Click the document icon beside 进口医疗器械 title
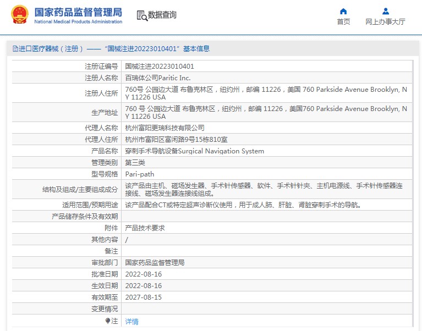The image size is (422, 331). pyautogui.click(x=15, y=49)
